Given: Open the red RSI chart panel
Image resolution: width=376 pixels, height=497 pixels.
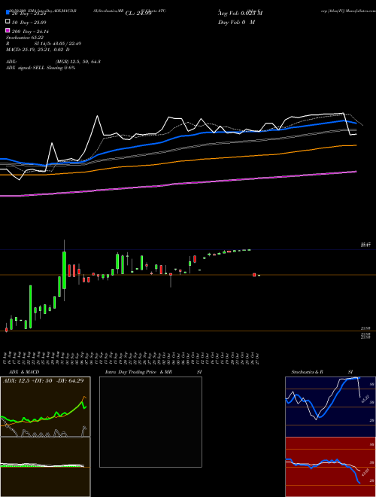Looking at the screenshot, I should [x=330, y=467].
